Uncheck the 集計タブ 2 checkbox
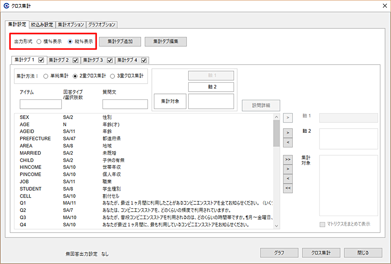The height and width of the screenshot is (264, 391). click(75, 60)
